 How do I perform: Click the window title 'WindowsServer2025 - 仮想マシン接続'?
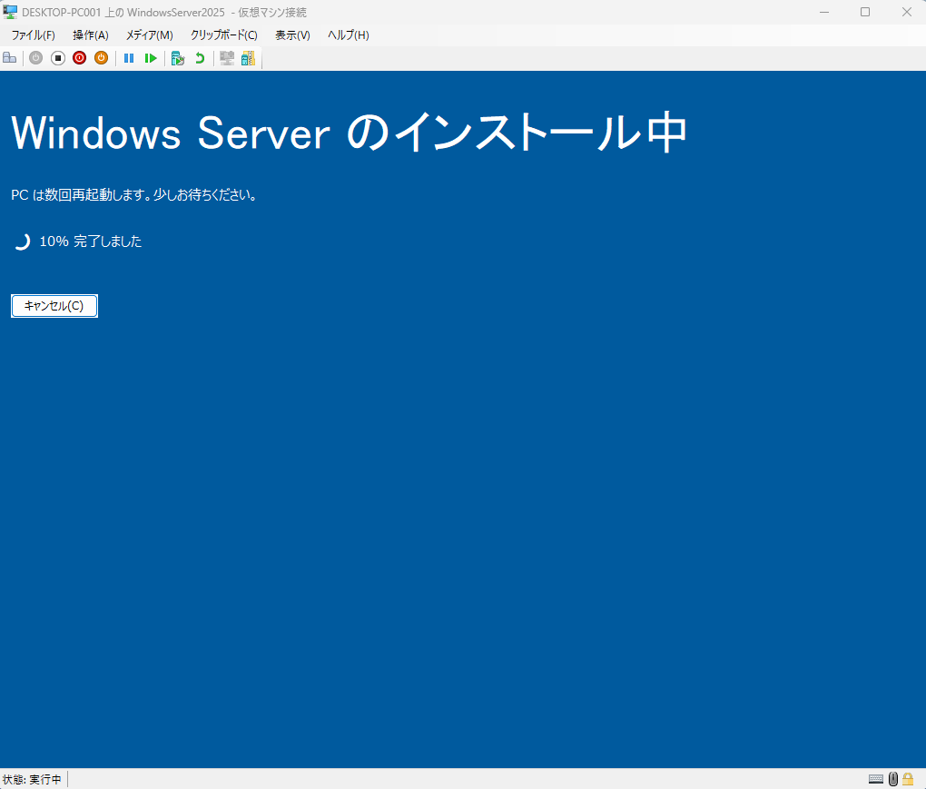click(164, 13)
